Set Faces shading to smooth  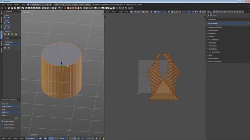tap(5, 18)
